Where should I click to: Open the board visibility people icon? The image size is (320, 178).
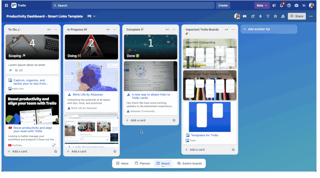[283, 16]
